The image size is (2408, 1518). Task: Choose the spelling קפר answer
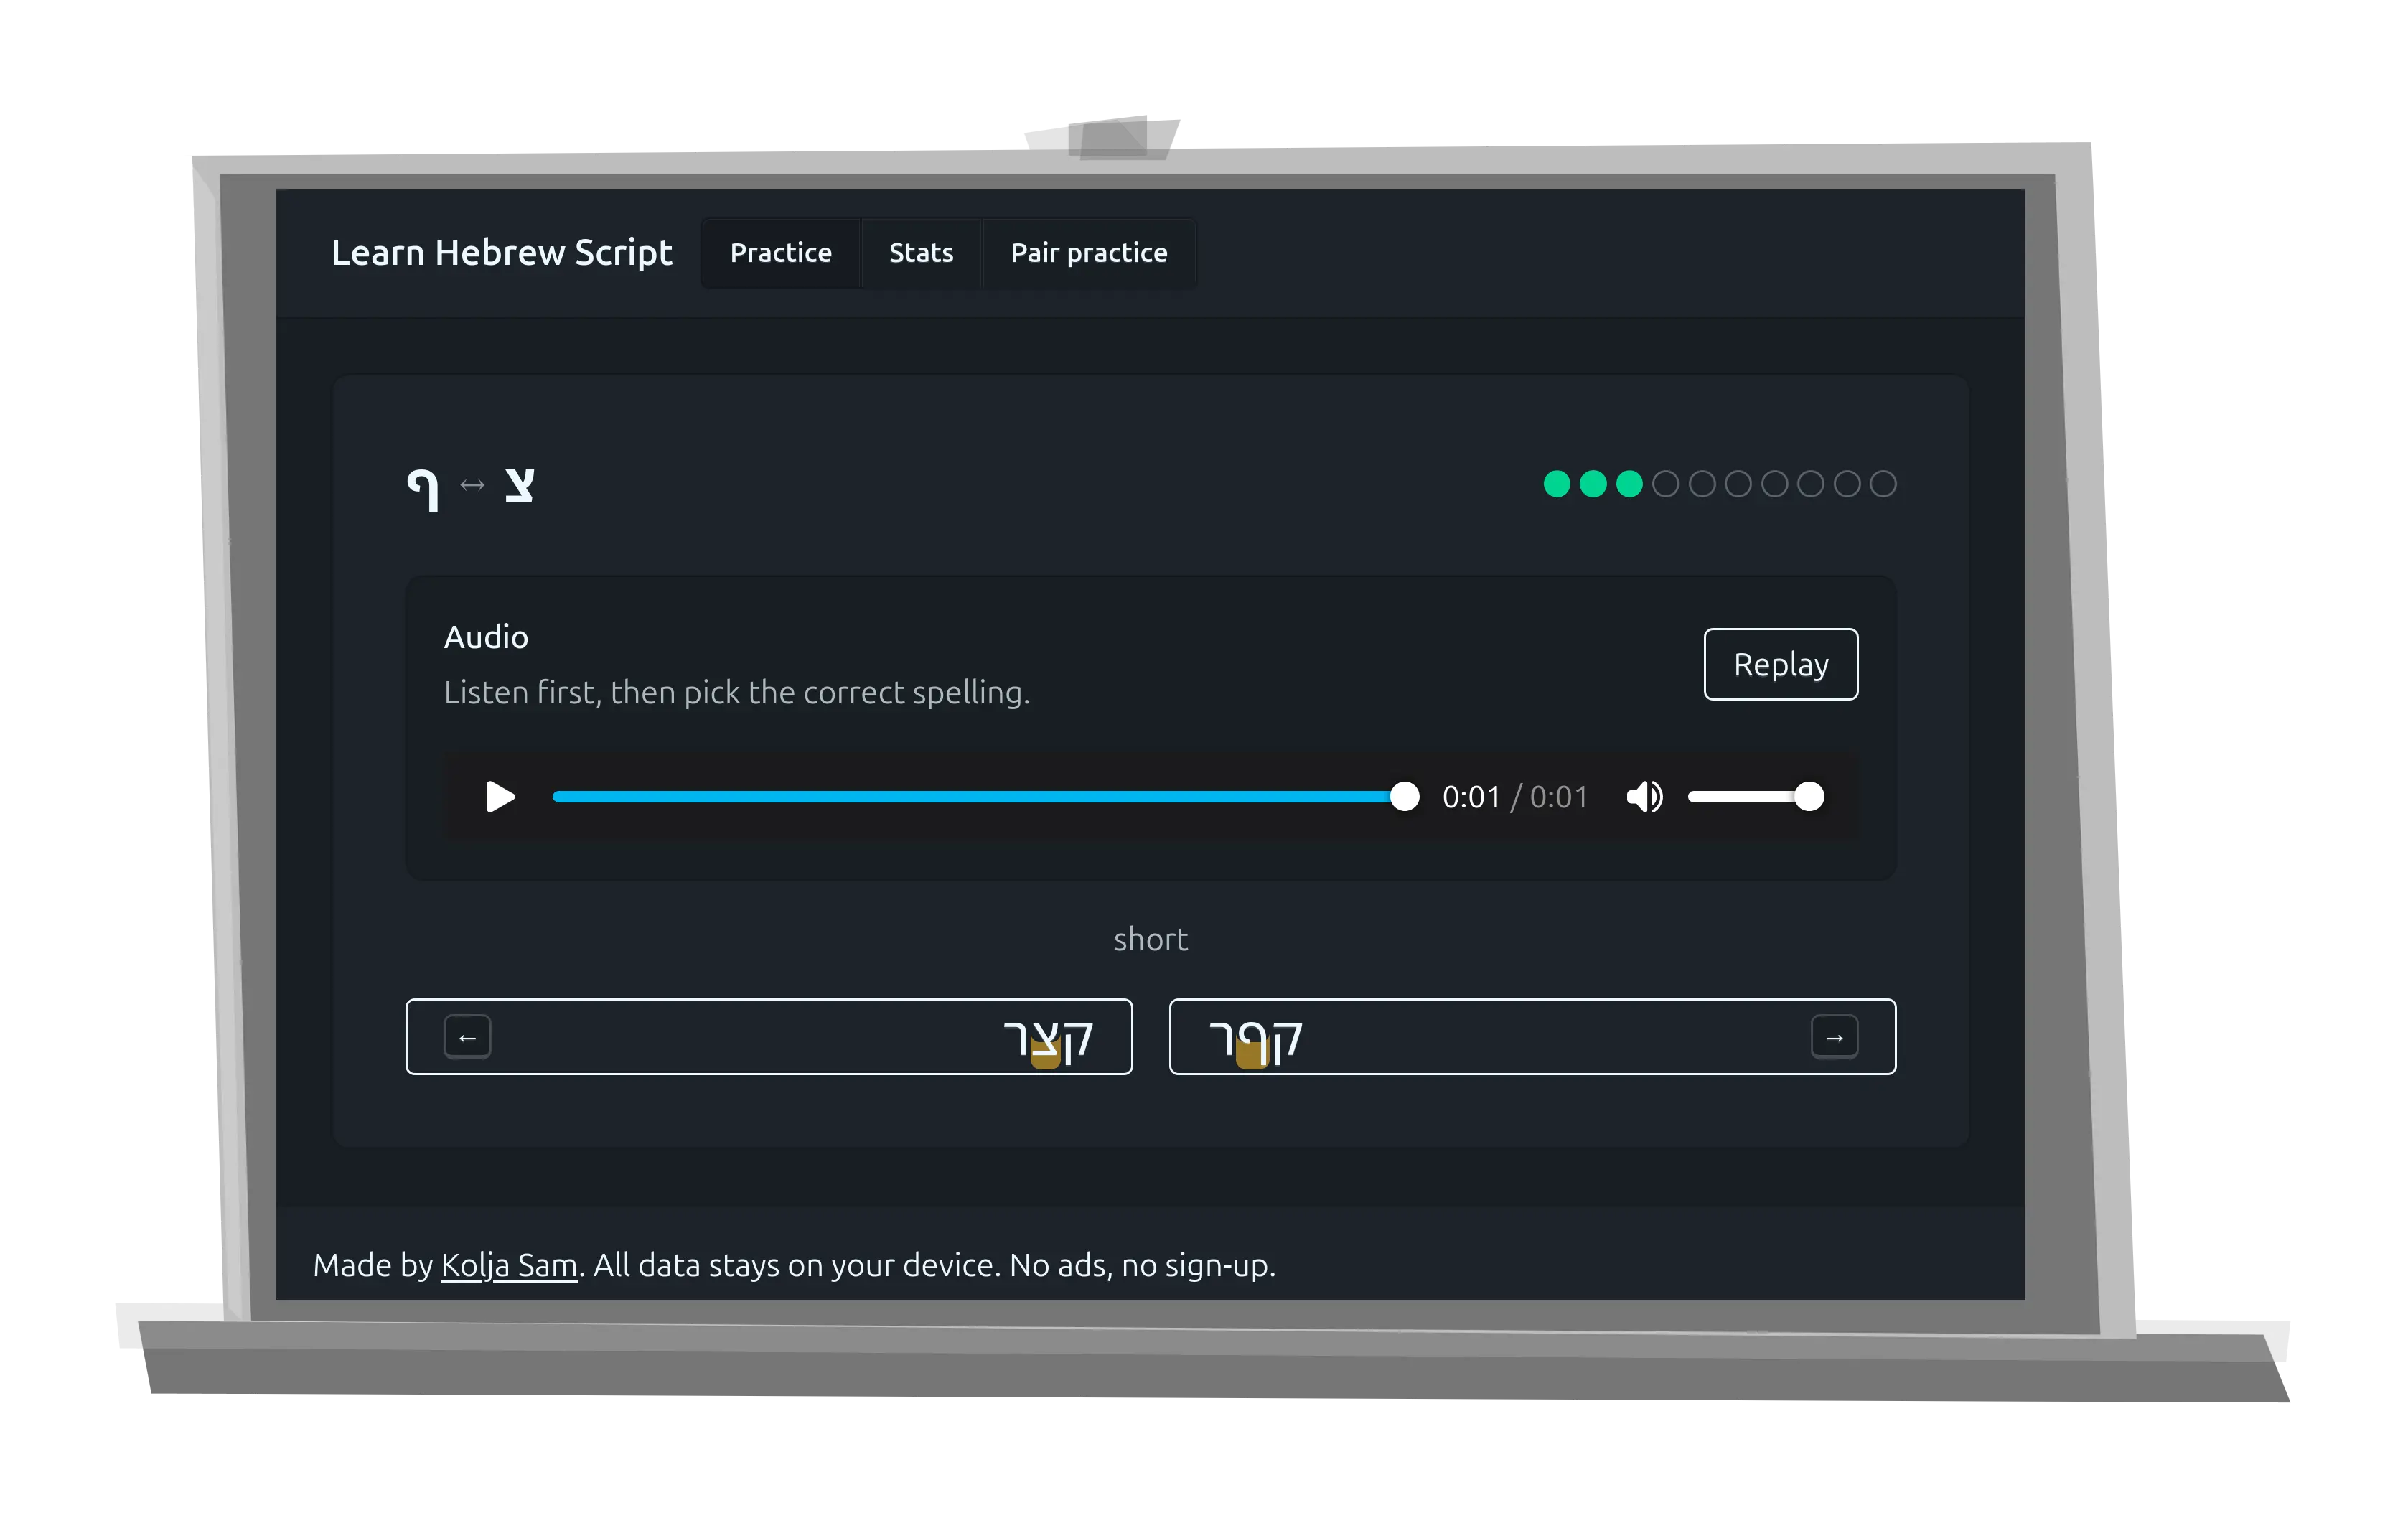(1532, 1037)
